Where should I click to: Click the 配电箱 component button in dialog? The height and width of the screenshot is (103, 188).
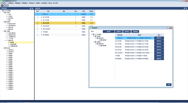109,32
